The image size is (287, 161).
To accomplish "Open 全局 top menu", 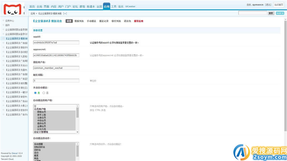I will [39, 6].
